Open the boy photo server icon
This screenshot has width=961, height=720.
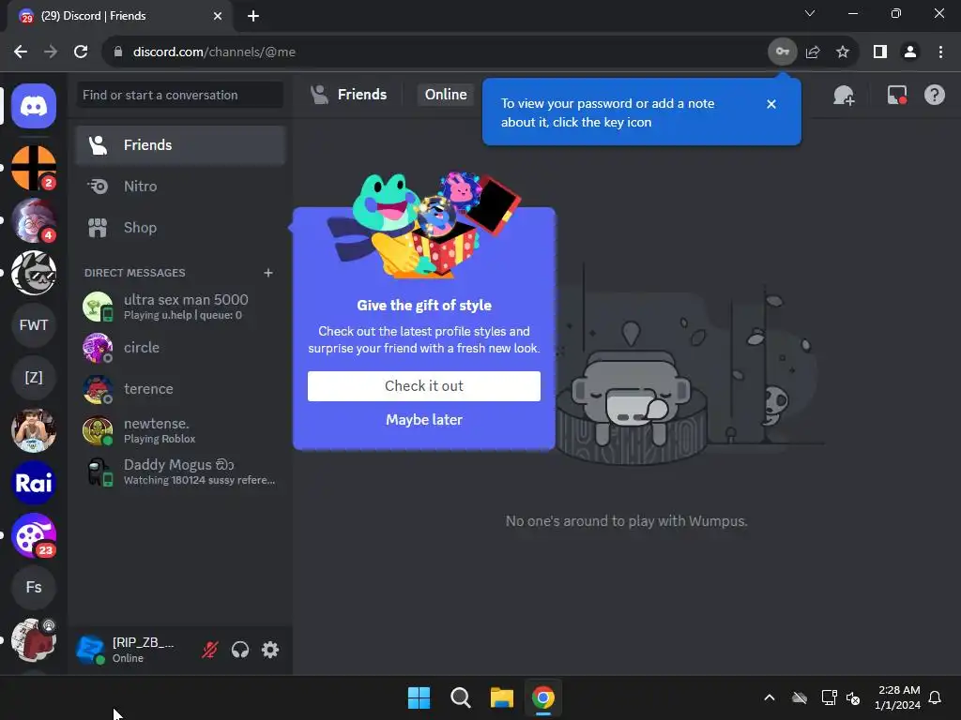click(x=34, y=430)
